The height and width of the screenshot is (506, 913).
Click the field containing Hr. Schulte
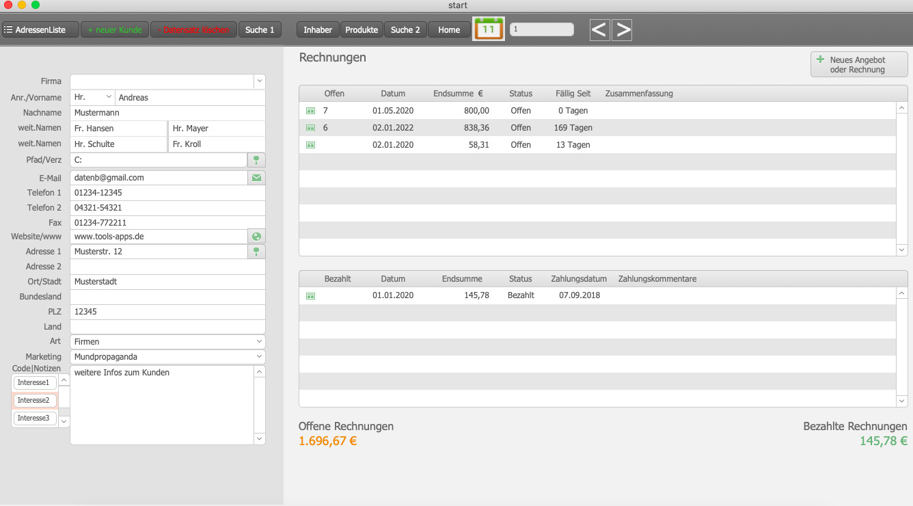[x=118, y=144]
